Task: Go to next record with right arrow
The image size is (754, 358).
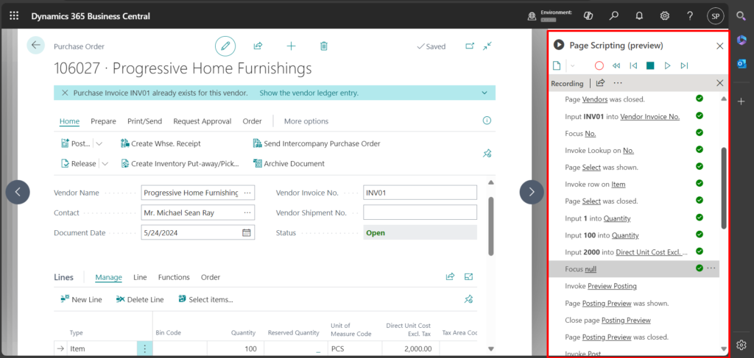Action: click(532, 192)
